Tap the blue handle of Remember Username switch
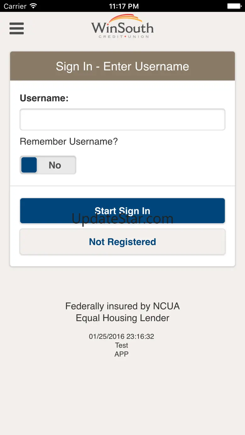Image resolution: width=245 pixels, height=435 pixels. coord(29,165)
